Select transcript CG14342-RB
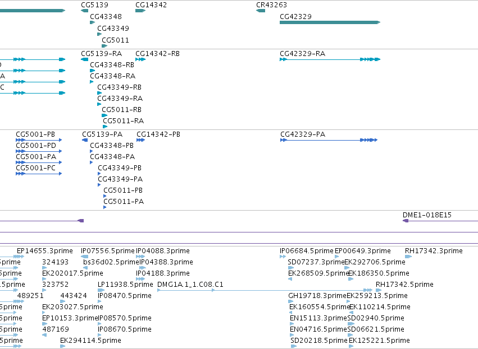The width and height of the screenshot is (478, 349). pyautogui.click(x=140, y=59)
